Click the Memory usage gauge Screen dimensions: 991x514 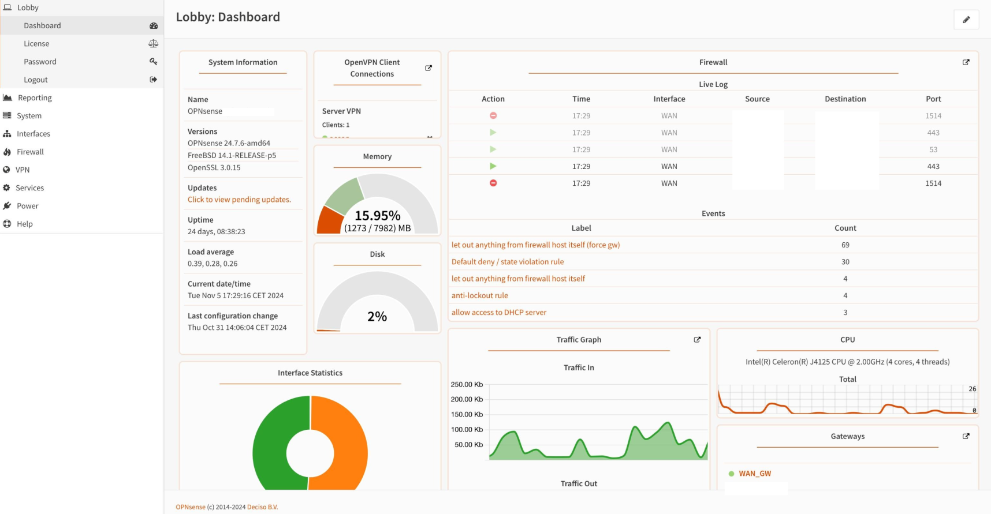pos(378,204)
